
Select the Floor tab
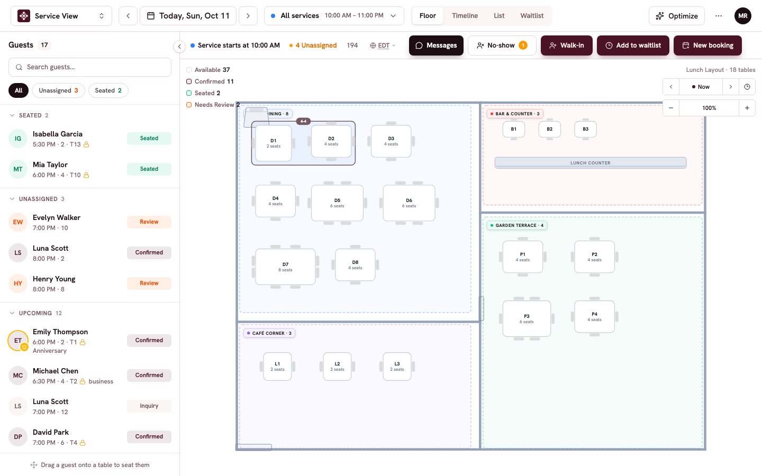point(428,16)
